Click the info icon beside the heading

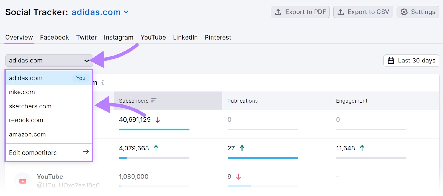[102, 83]
